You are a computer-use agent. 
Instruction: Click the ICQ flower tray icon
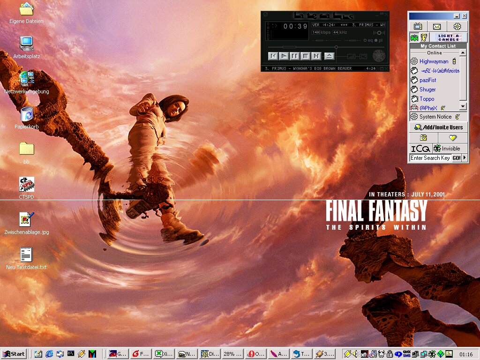click(432, 354)
